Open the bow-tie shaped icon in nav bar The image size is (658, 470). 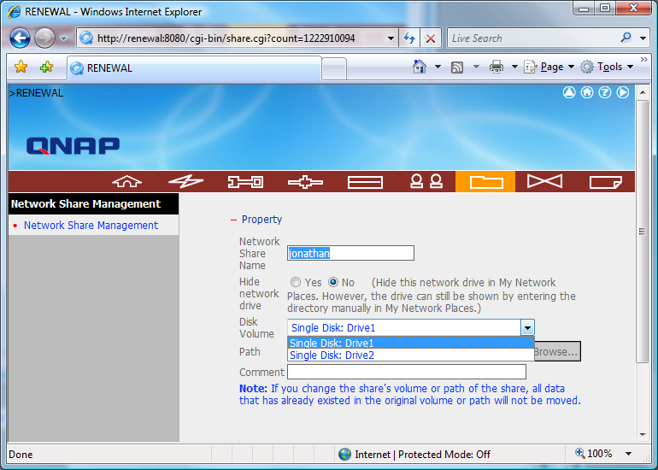click(x=544, y=181)
